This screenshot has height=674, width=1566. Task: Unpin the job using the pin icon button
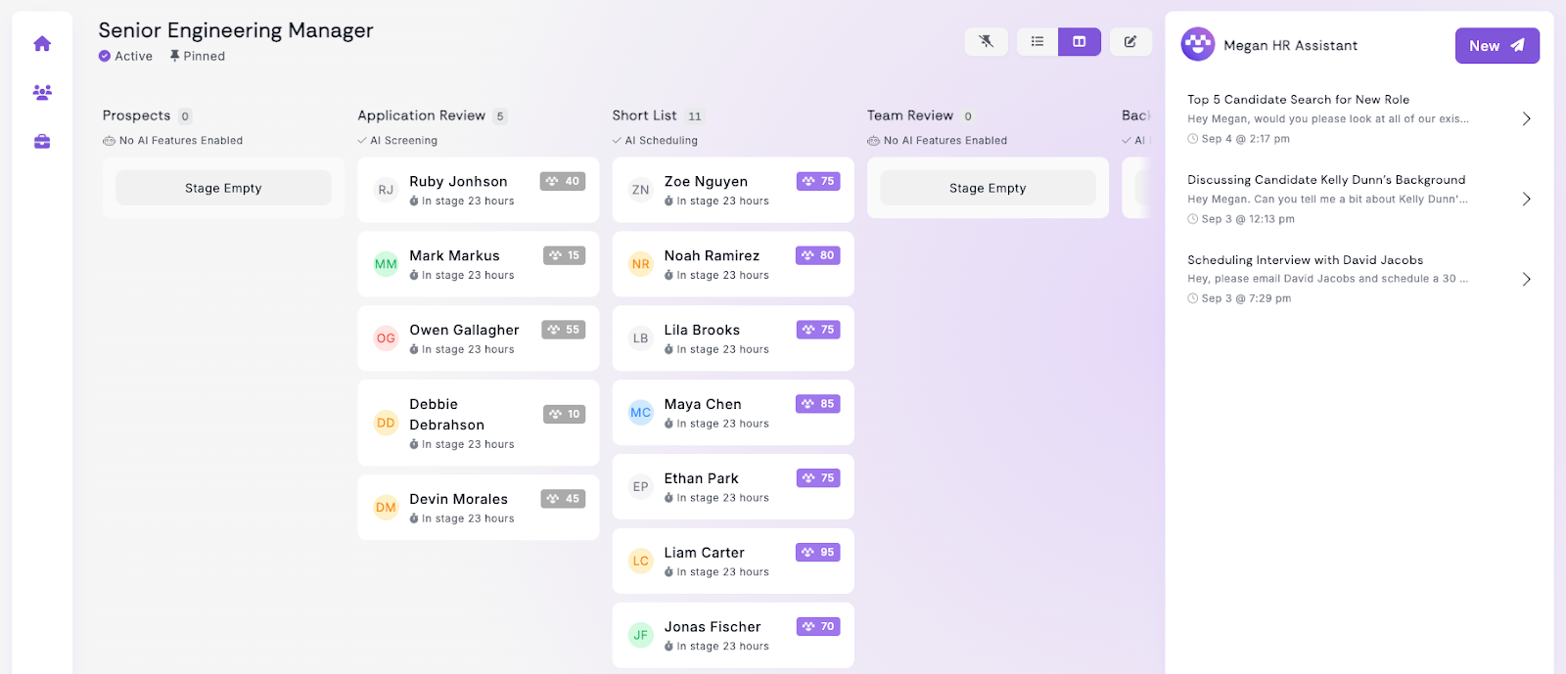[x=986, y=42]
